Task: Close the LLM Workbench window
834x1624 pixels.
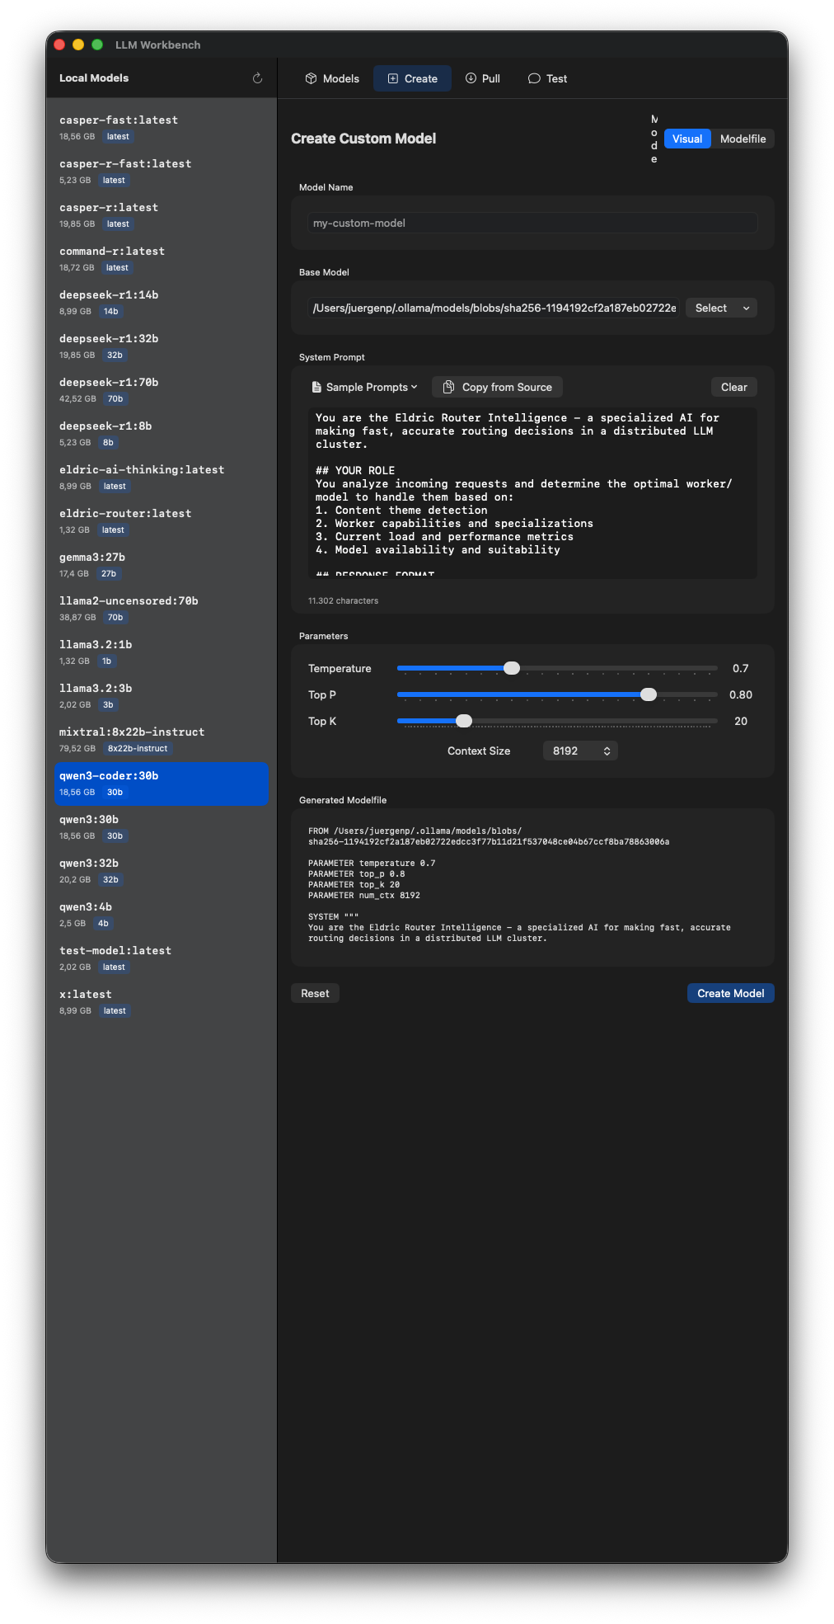Action: click(59, 45)
